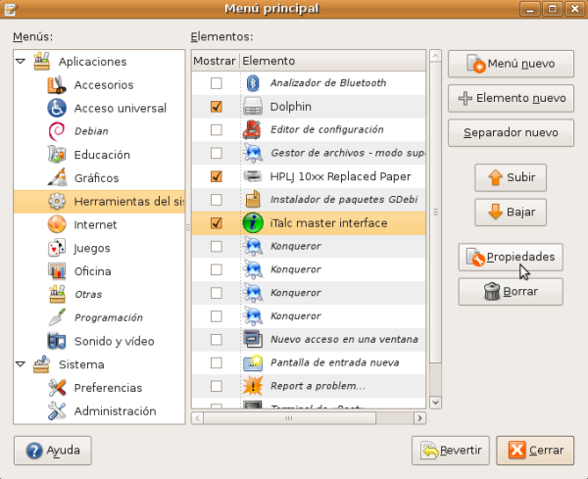This screenshot has width=588, height=479.
Task: Uncheck the Dolphin show checkbox
Action: [217, 107]
